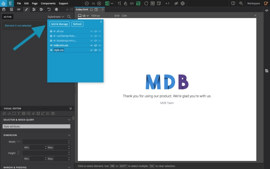The image size is (270, 169).
Task: Click the Pinegrow logo icon
Action: pyautogui.click(x=4, y=4)
